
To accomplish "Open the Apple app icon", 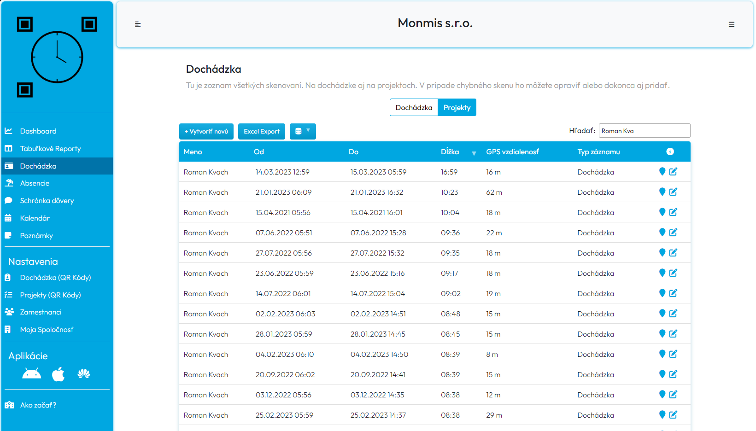I will (59, 374).
